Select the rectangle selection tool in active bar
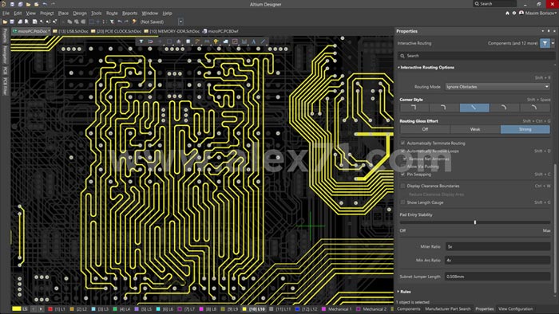The width and height of the screenshot is (559, 314). (169, 41)
